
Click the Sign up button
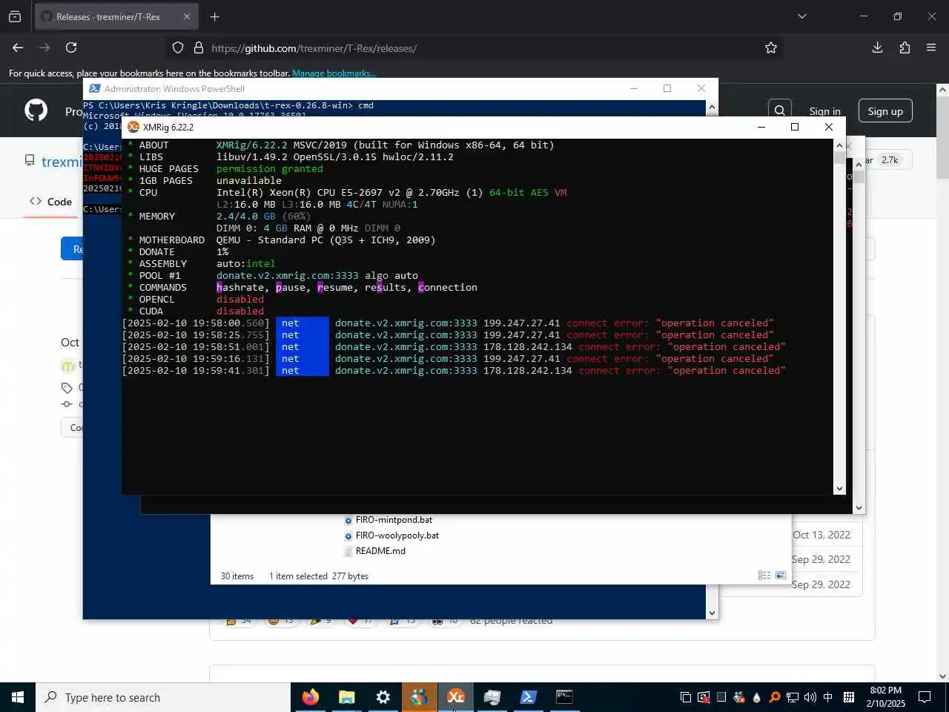click(x=885, y=111)
